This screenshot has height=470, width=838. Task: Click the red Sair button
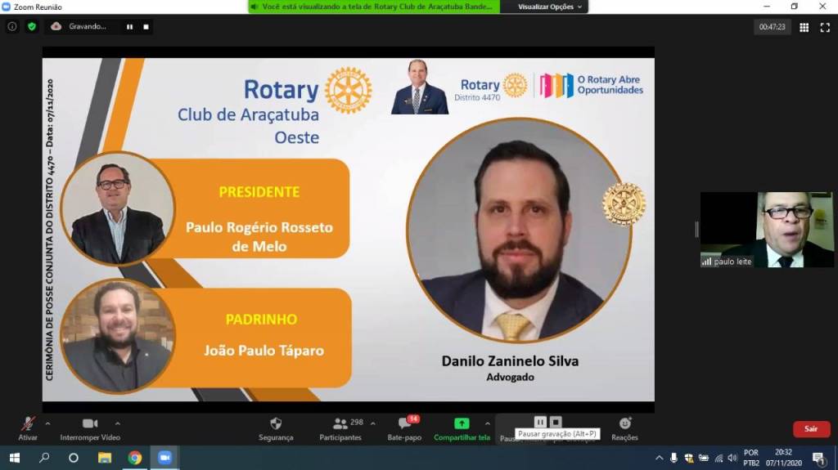810,429
